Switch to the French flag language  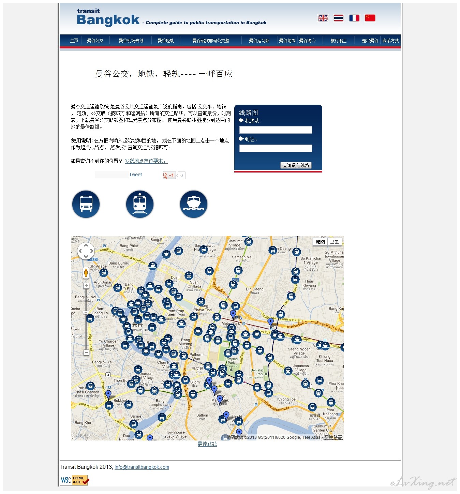(x=354, y=18)
